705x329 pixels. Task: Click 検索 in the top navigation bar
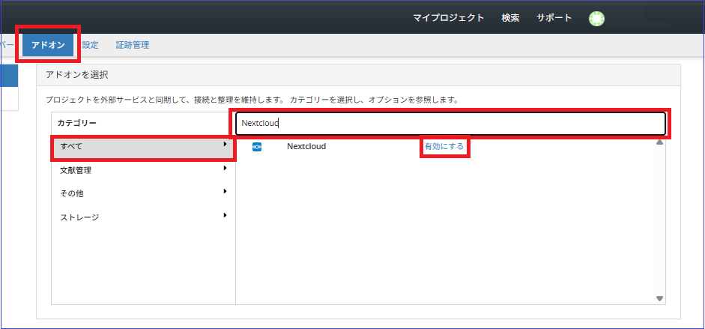click(x=510, y=18)
